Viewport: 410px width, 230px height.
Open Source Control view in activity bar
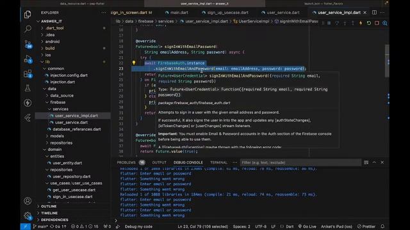28,44
